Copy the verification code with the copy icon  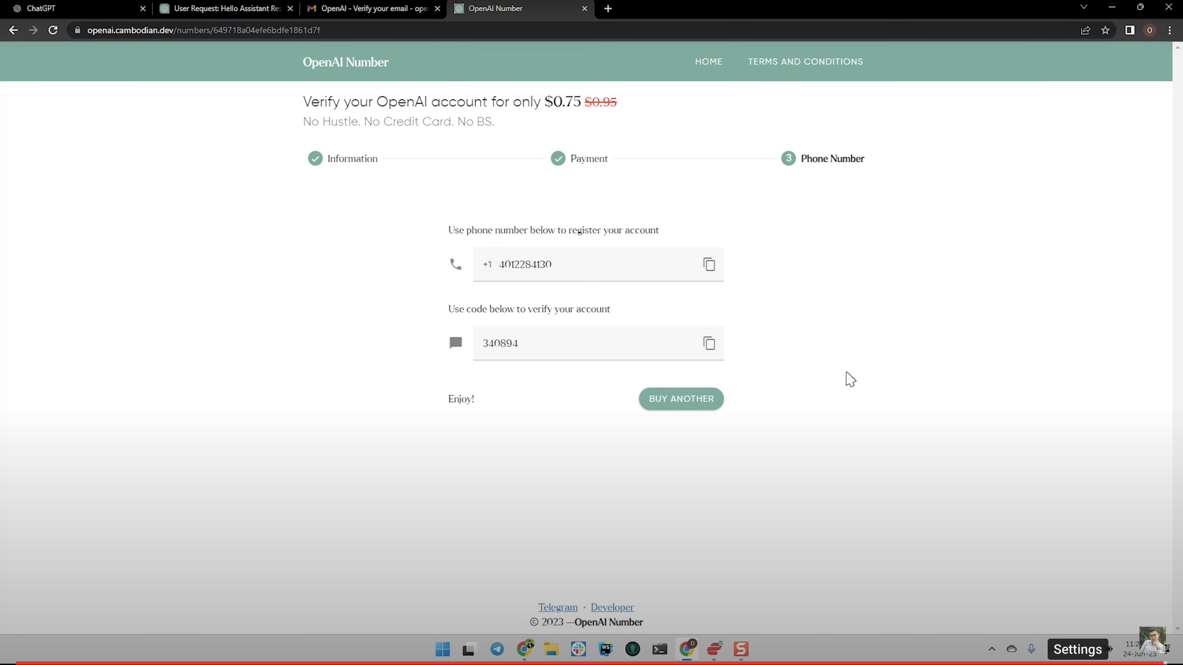(709, 343)
